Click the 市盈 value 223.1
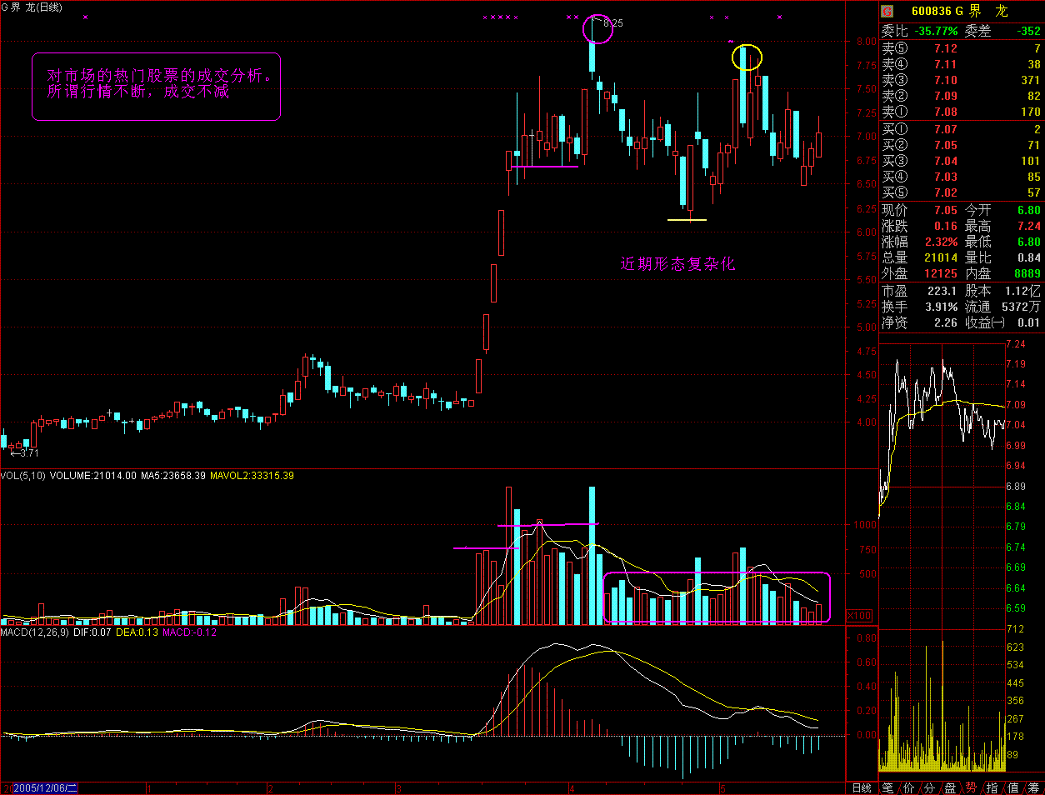 coord(942,292)
